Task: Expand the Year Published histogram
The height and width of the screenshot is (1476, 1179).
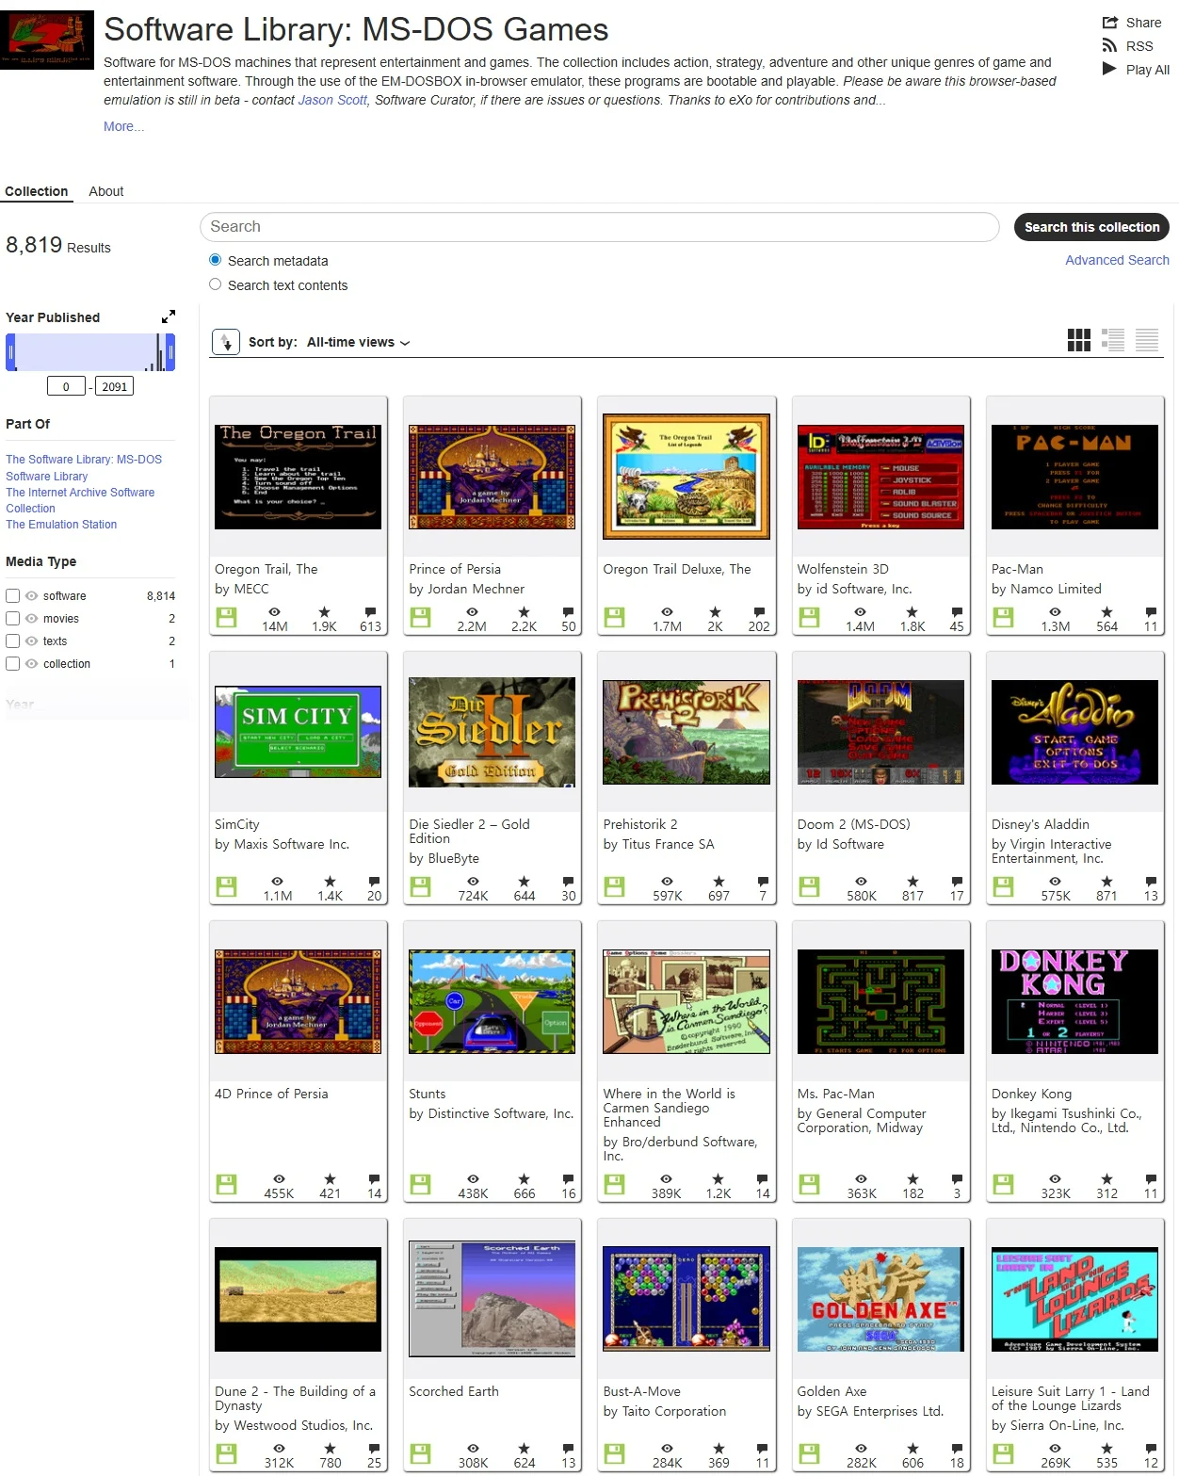Action: pos(169,316)
